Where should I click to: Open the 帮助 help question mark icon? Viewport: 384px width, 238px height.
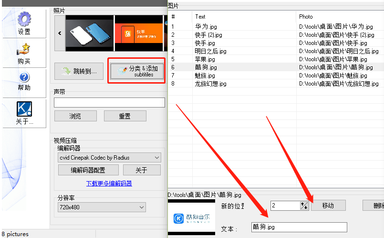(24, 77)
